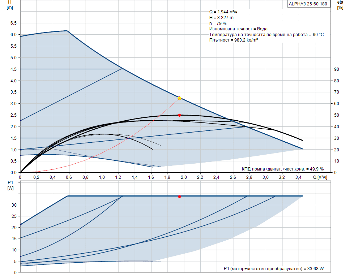
Task: Click the liquid temperature 60 °C line
Action: pyautogui.click(x=266, y=34)
